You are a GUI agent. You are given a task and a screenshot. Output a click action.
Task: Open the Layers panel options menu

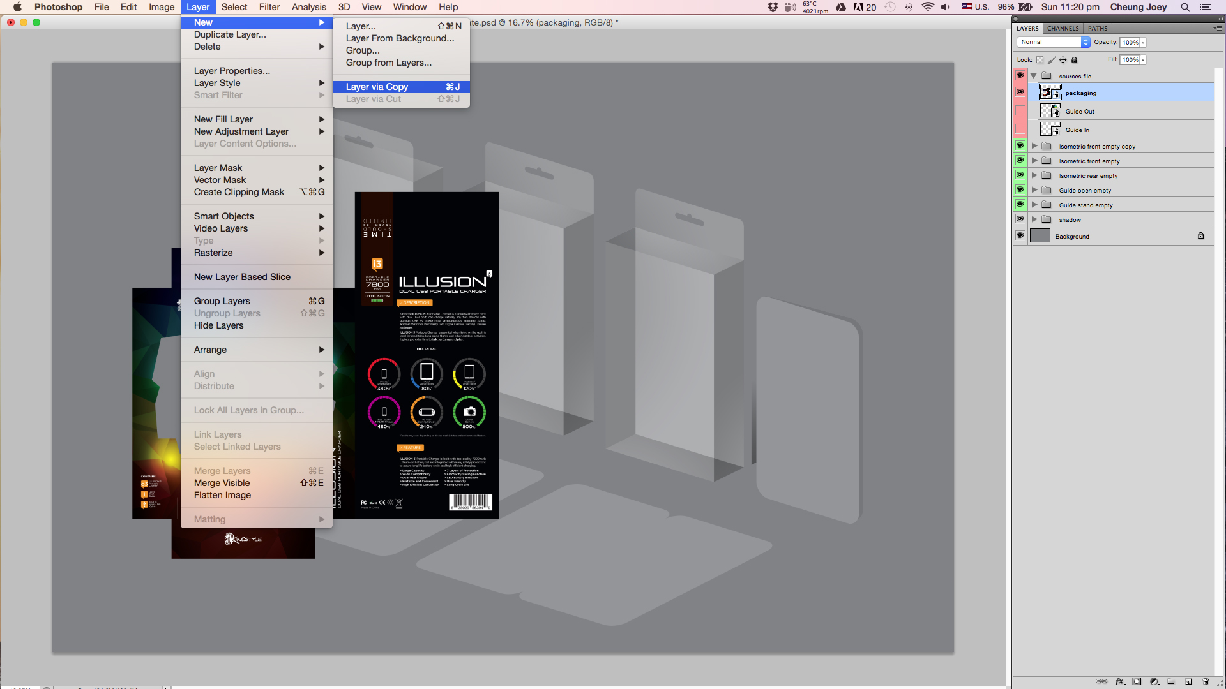pos(1218,28)
